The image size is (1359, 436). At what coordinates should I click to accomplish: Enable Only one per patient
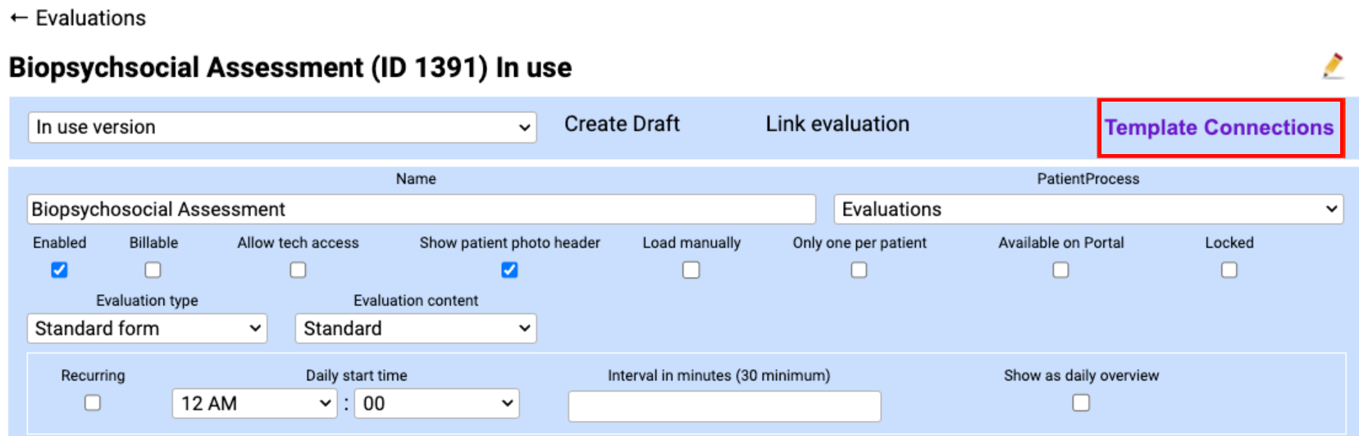[x=859, y=270]
